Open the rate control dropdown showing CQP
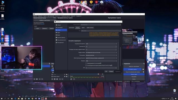The height and width of the screenshot is (100, 178). click(101, 44)
